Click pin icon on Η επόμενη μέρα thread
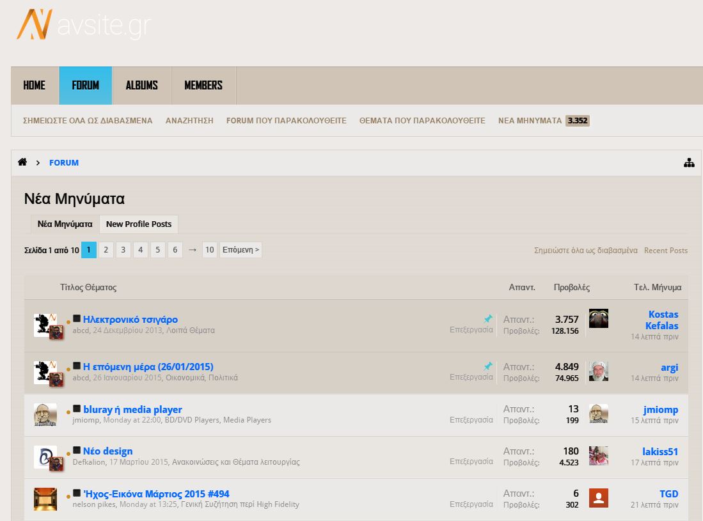This screenshot has height=521, width=703. tap(488, 366)
